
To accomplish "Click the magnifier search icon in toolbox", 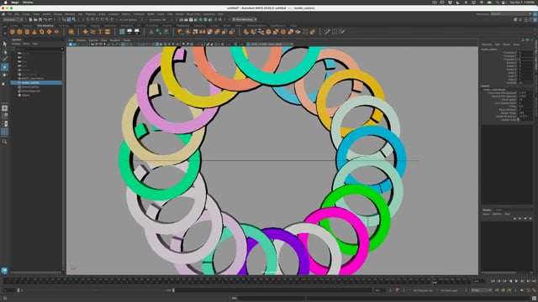I will [x=4, y=142].
